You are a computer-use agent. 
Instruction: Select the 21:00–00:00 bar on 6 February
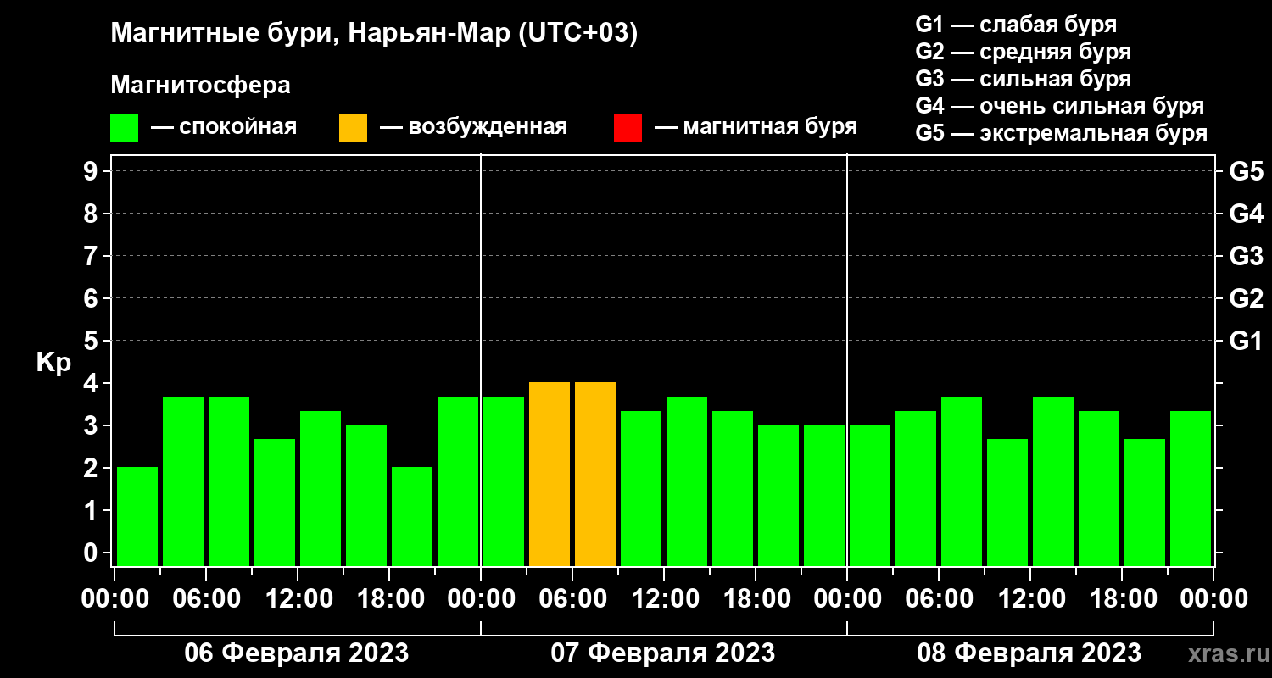tap(458, 481)
